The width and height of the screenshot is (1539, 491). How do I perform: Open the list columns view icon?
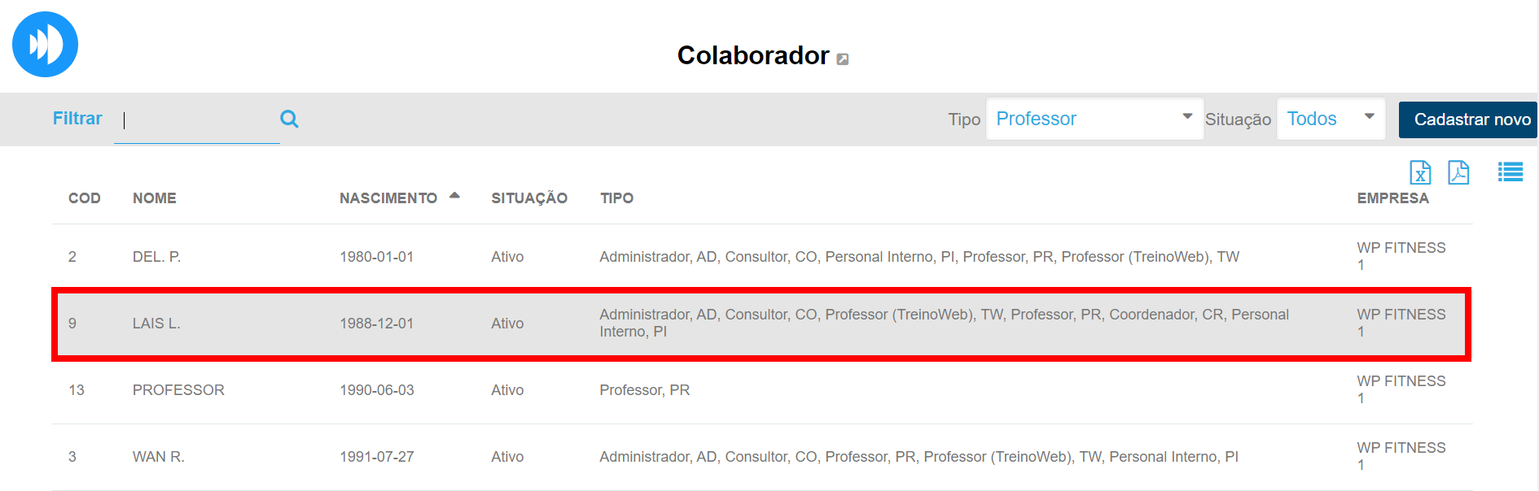click(x=1510, y=172)
